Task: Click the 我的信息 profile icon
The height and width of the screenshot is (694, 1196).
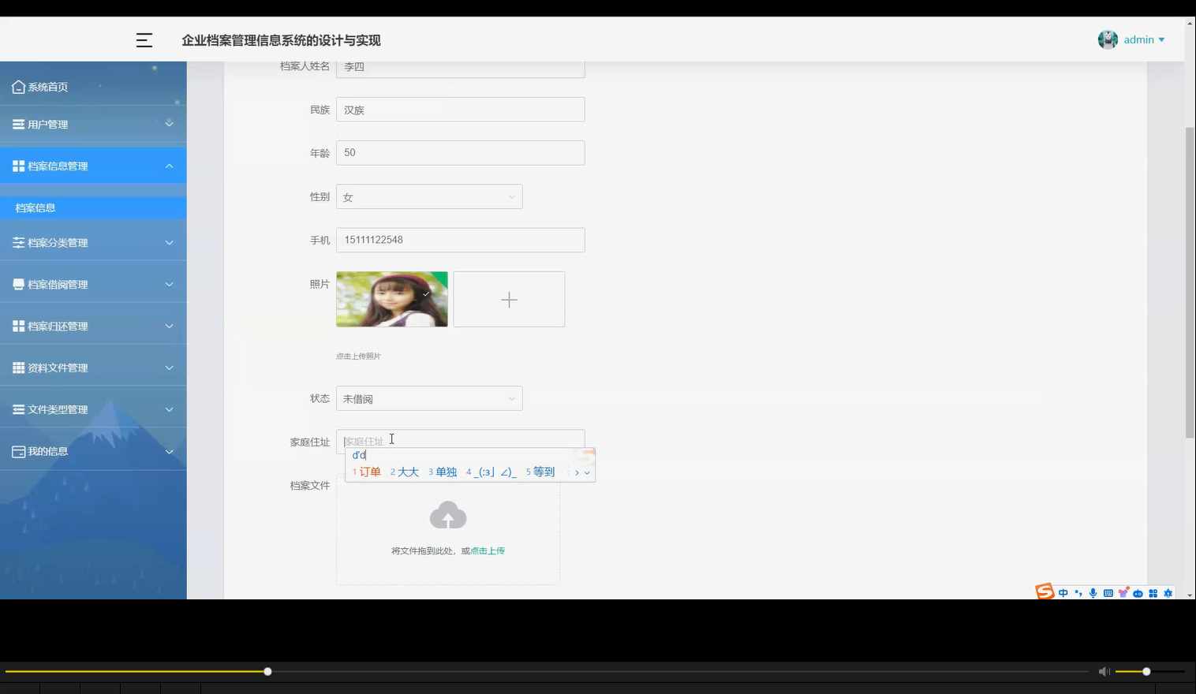Action: (17, 450)
